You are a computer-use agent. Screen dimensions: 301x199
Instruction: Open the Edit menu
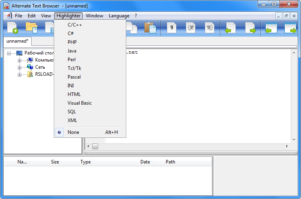point(32,16)
